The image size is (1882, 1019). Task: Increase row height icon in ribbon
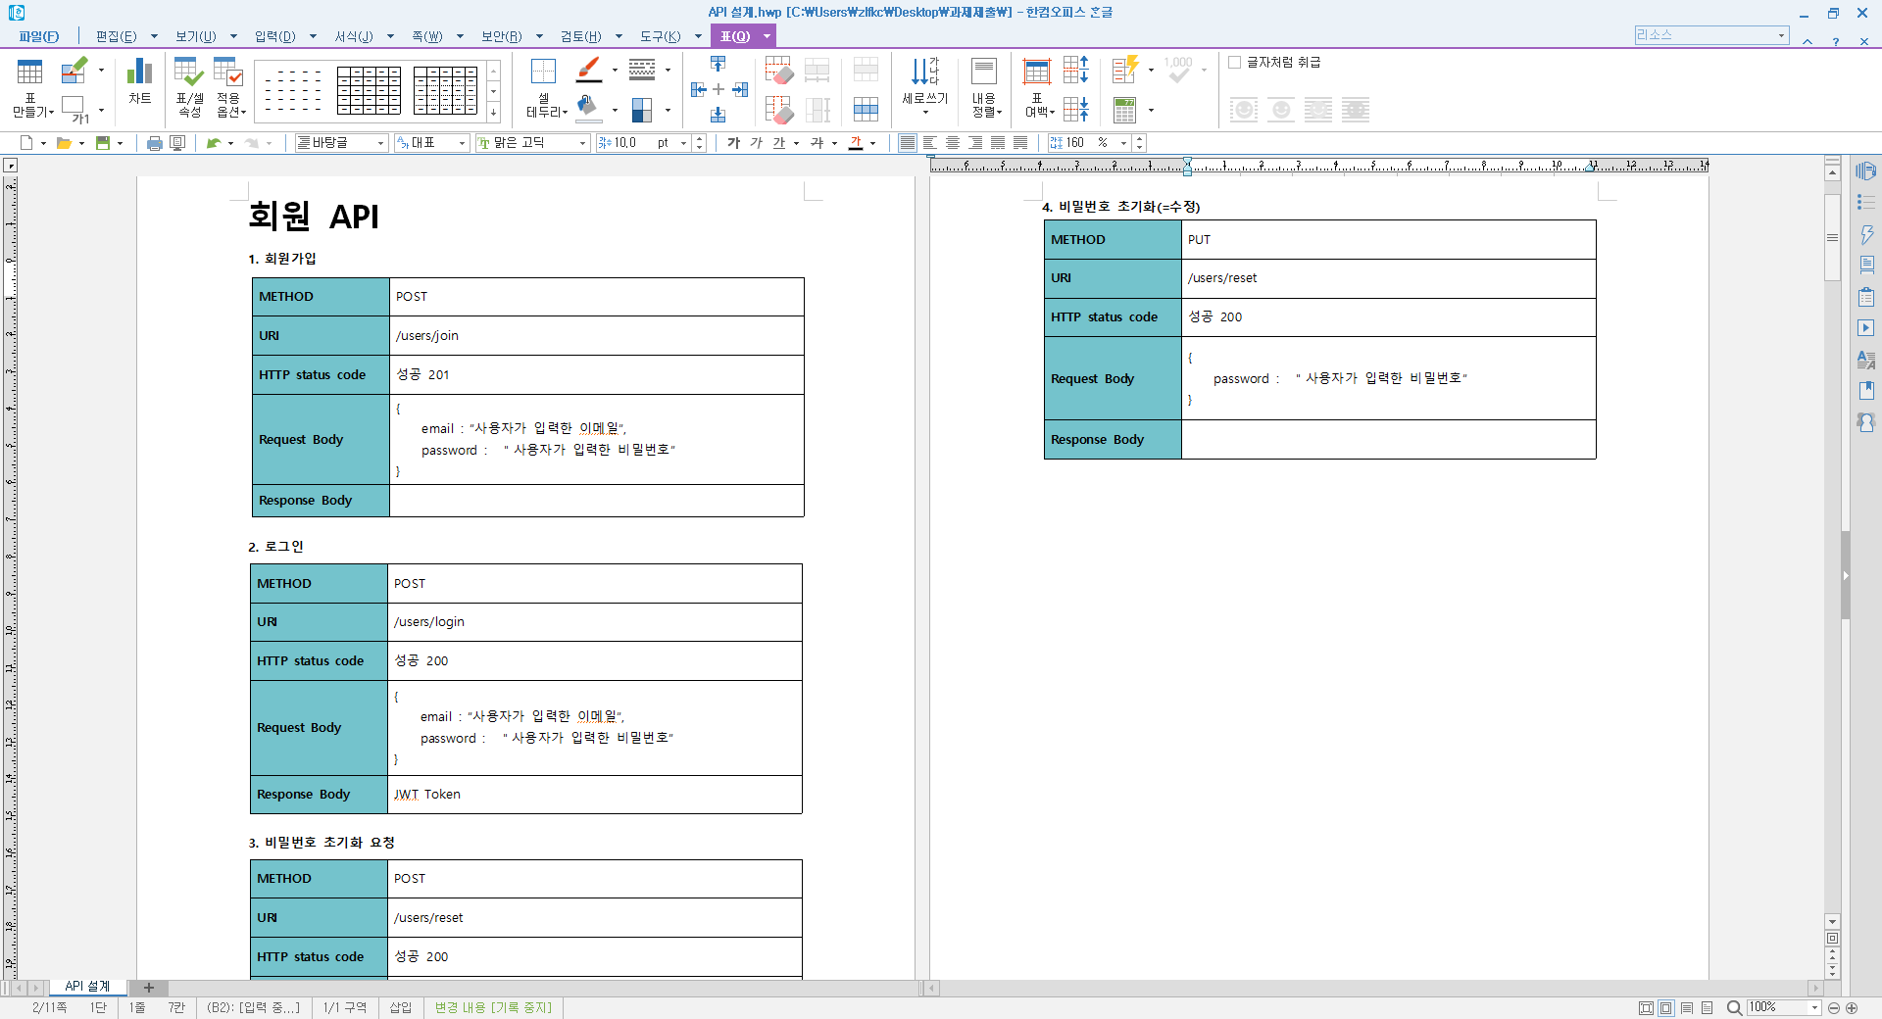pyautogui.click(x=1076, y=70)
